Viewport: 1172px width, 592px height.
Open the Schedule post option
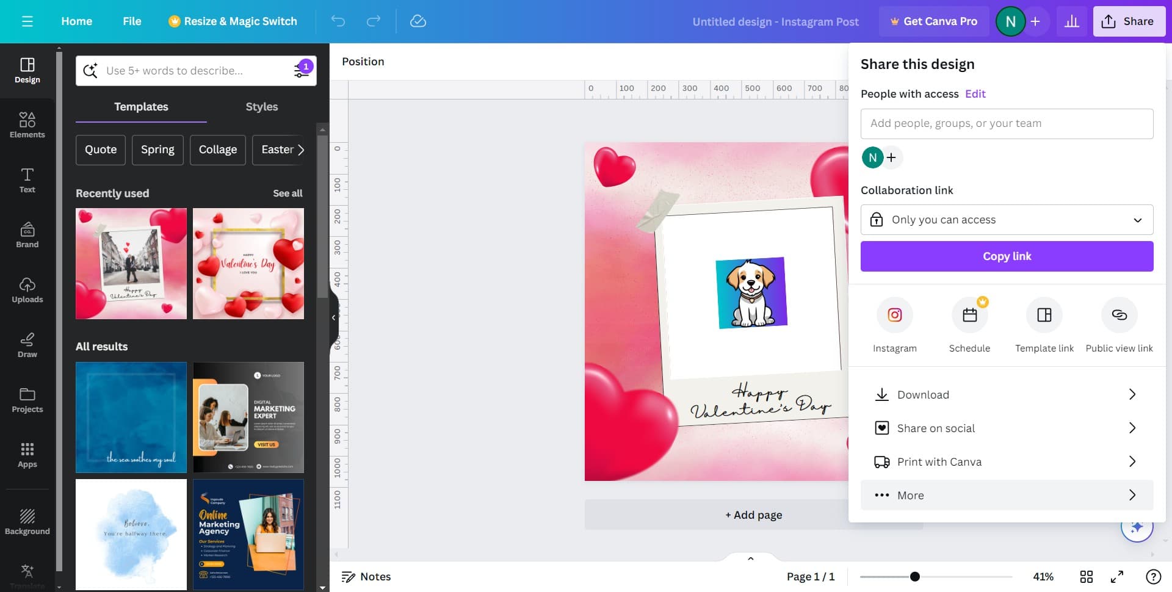pos(969,315)
